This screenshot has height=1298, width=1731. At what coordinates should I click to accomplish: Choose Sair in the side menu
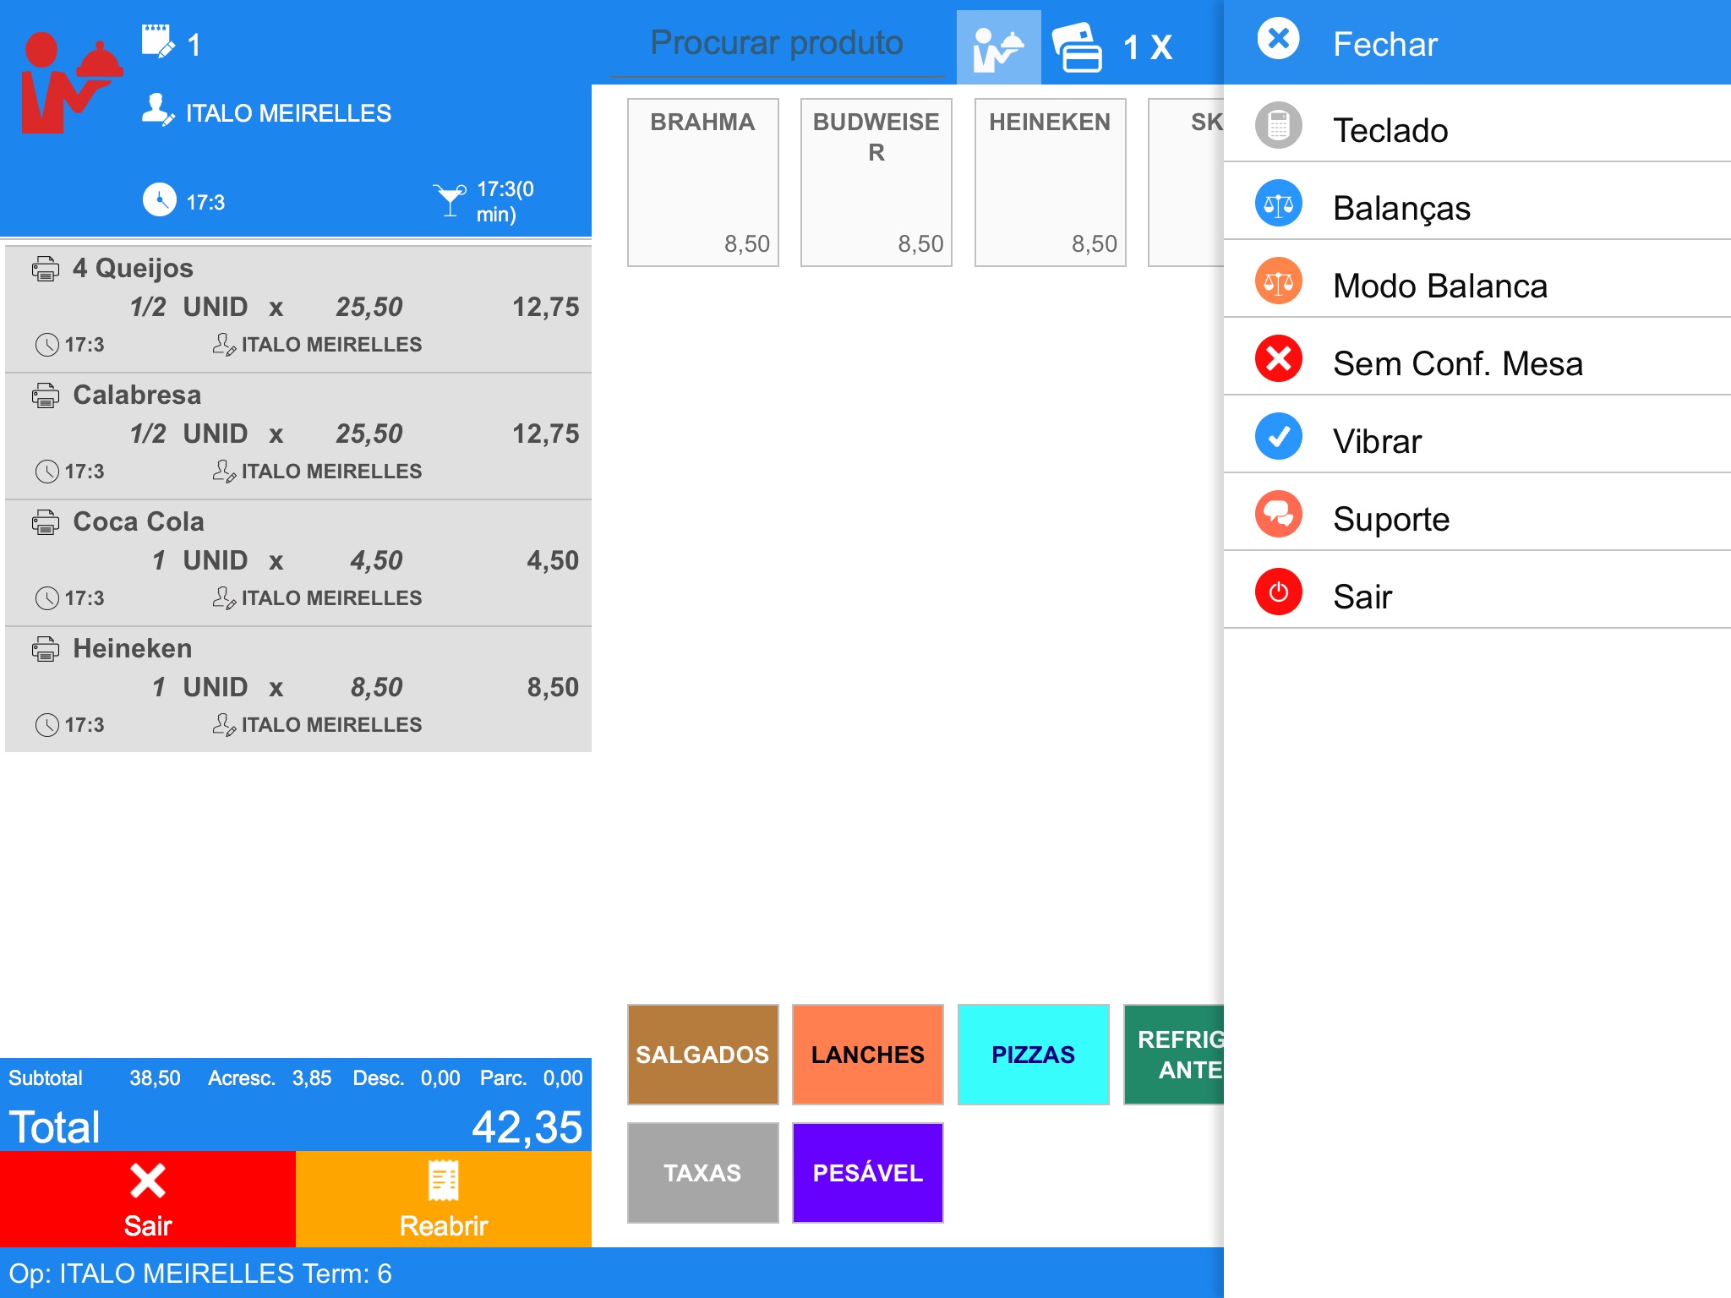pos(1477,591)
